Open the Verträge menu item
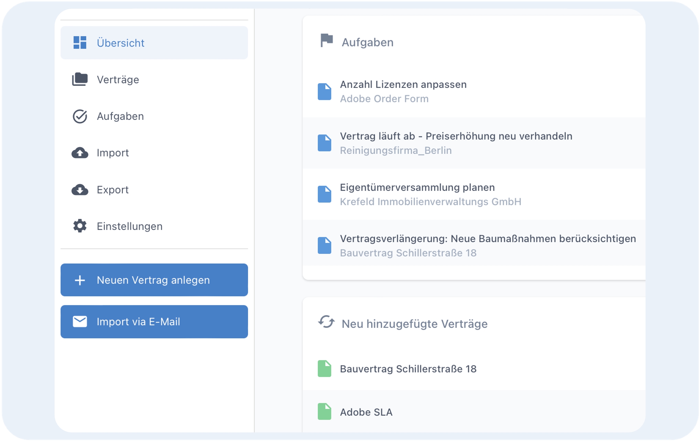 (x=118, y=80)
